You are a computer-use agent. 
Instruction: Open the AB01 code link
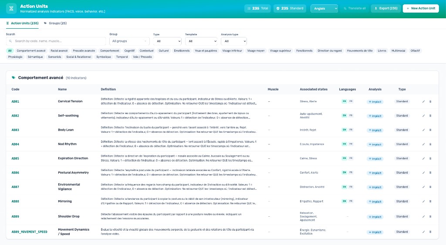15,101
